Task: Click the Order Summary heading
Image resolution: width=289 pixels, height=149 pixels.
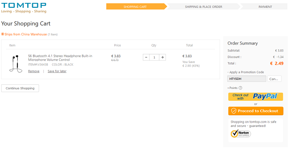Action: coord(243,43)
